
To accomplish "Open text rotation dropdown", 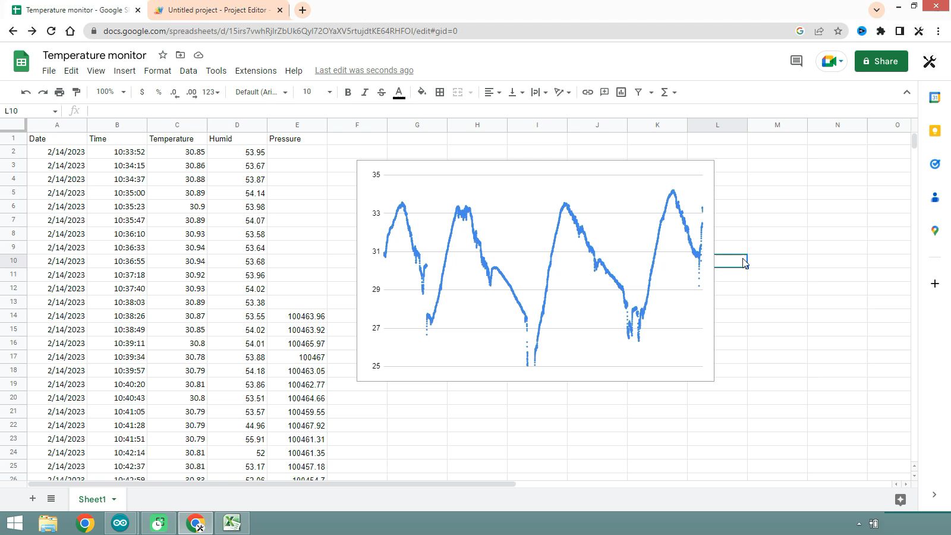I will tap(562, 92).
